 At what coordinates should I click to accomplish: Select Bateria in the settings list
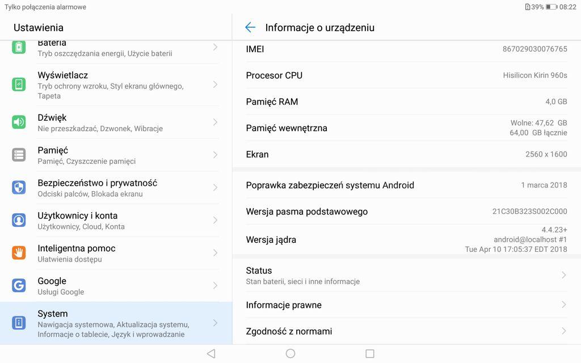(113, 48)
